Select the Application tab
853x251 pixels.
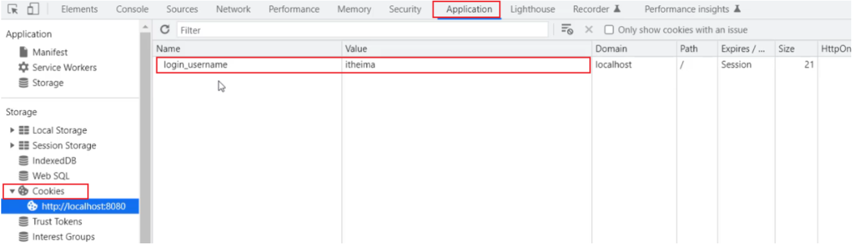[469, 9]
